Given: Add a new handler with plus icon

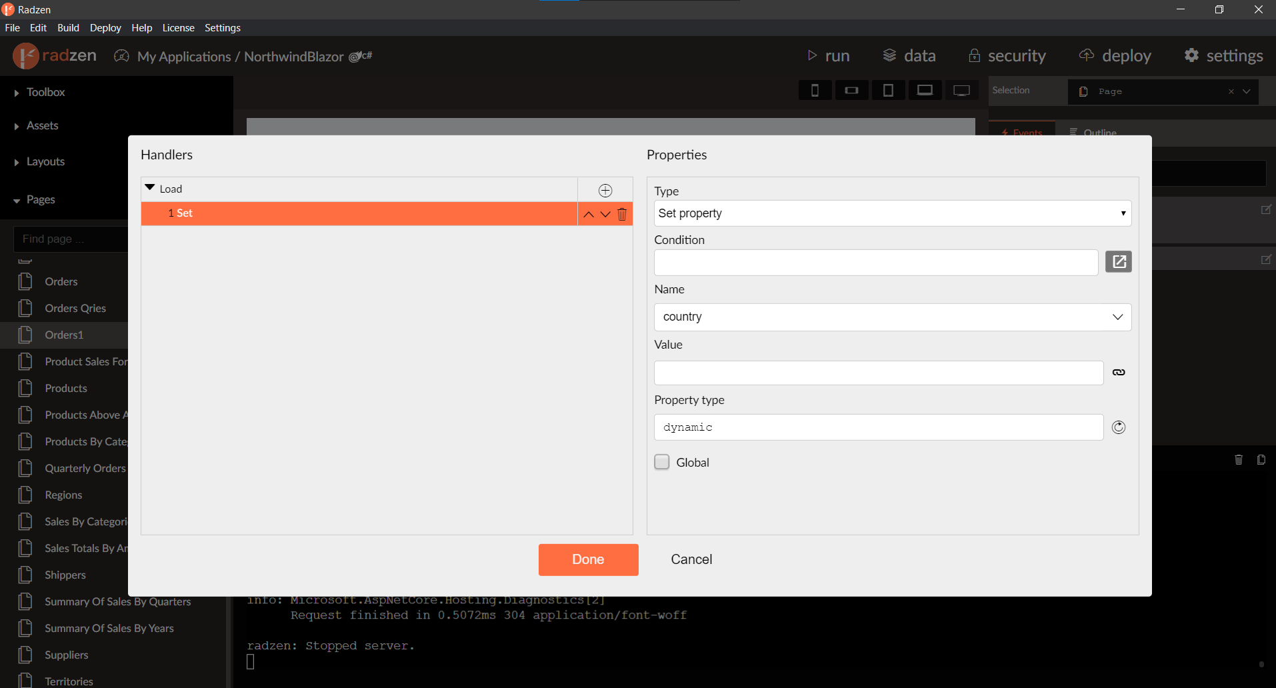Looking at the screenshot, I should [605, 191].
